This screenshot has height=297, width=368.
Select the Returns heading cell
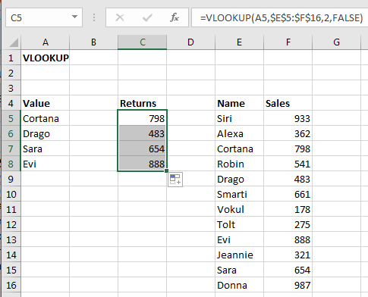click(142, 103)
